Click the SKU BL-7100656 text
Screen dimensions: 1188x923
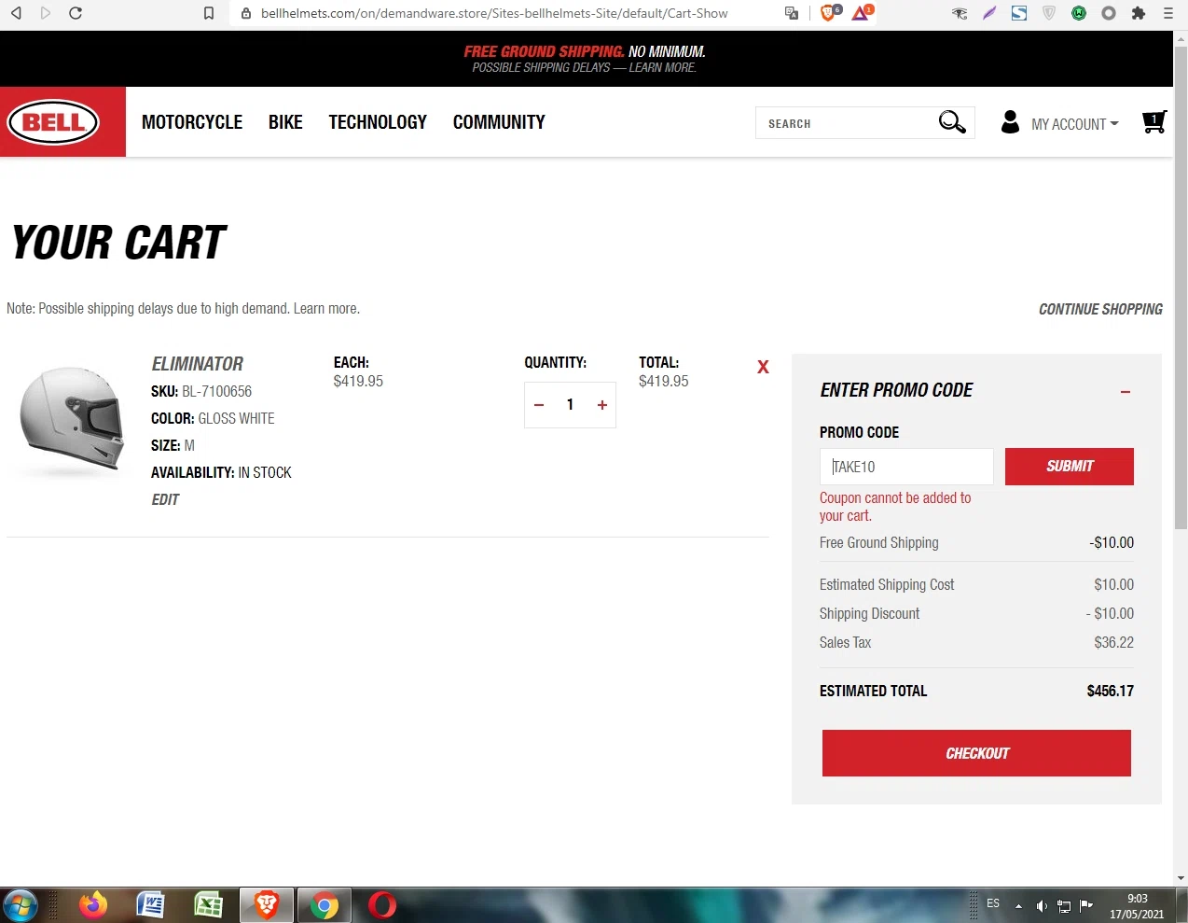click(201, 392)
